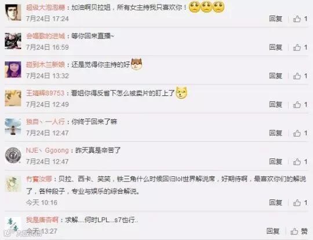This screenshot has height=240, width=313.
Task: Open username link 独自、一人行
Action: (x=46, y=121)
